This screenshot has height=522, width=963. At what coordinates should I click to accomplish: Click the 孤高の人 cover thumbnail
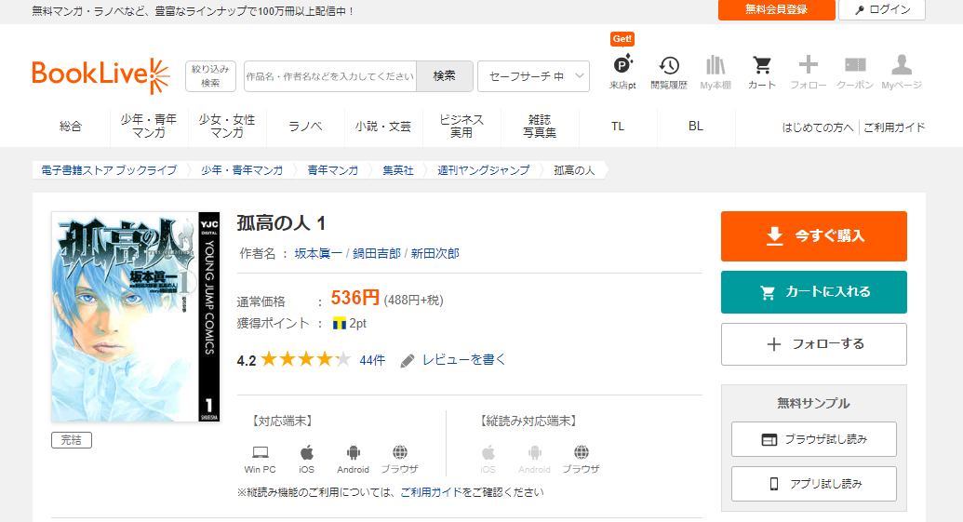pyautogui.click(x=136, y=317)
